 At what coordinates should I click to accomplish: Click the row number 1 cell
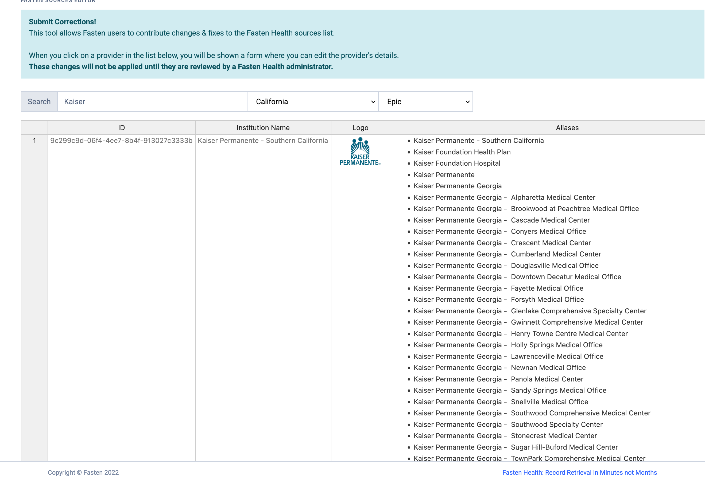34,140
